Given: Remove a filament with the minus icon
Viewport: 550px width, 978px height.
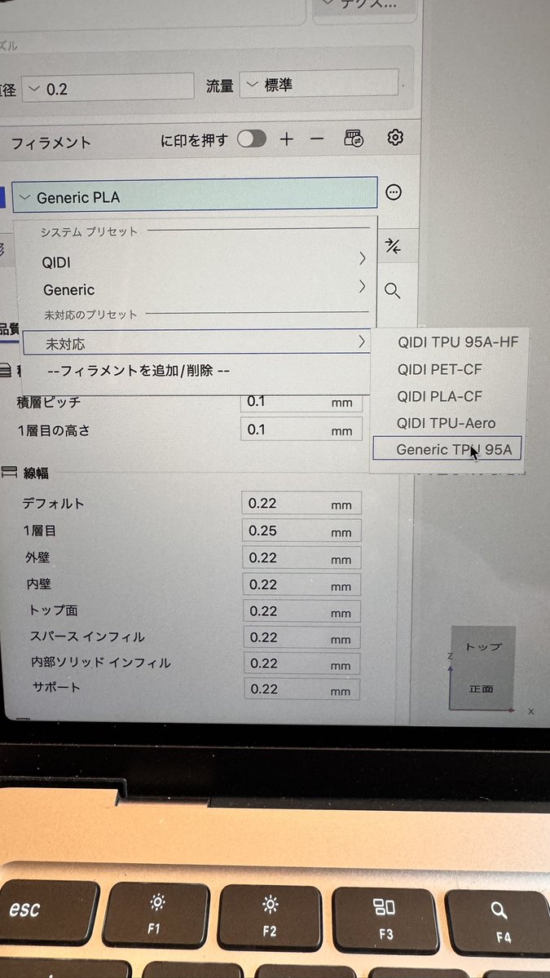Looking at the screenshot, I should pos(317,139).
